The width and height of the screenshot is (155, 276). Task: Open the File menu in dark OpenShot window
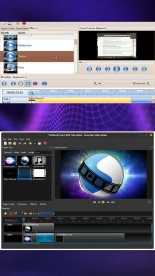(4, 139)
